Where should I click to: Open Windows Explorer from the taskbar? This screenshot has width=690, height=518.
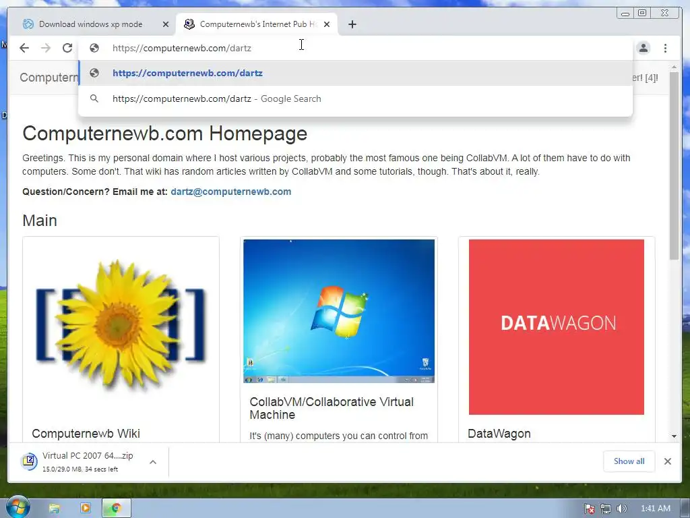[x=54, y=509]
